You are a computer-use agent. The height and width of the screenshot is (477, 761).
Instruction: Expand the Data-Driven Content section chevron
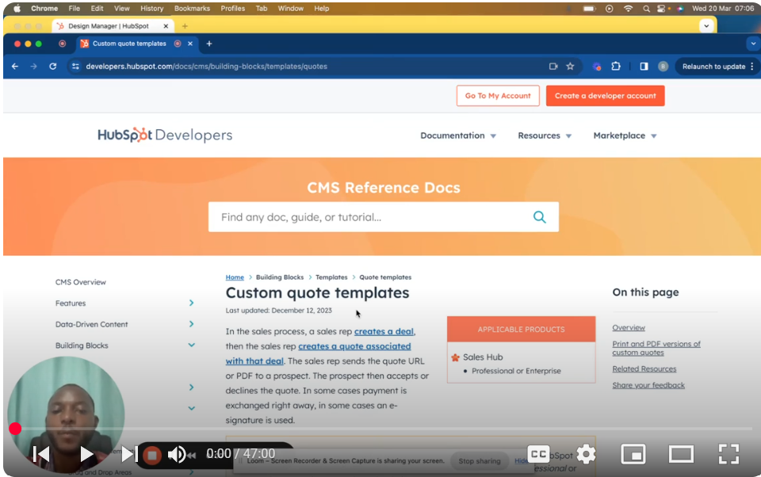(191, 323)
